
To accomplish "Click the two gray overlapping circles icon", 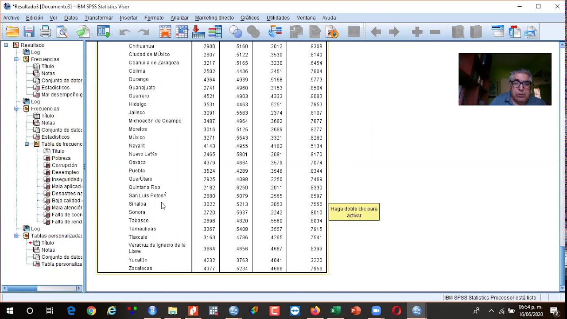I will (253, 32).
